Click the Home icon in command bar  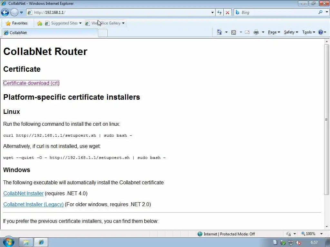pos(219,32)
